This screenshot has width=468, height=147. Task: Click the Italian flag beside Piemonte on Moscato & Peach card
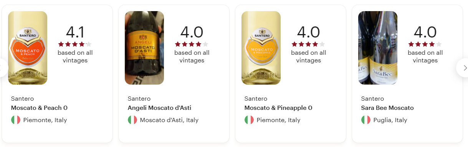point(16,120)
